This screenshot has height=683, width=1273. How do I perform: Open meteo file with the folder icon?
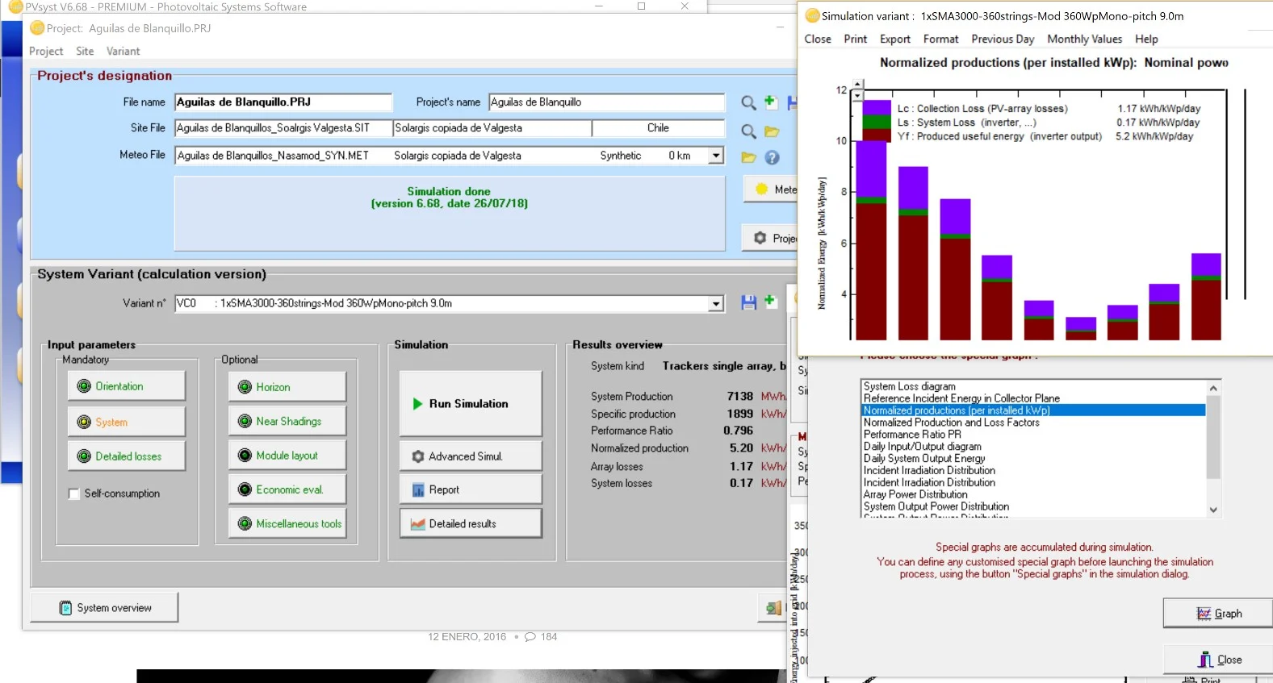748,158
